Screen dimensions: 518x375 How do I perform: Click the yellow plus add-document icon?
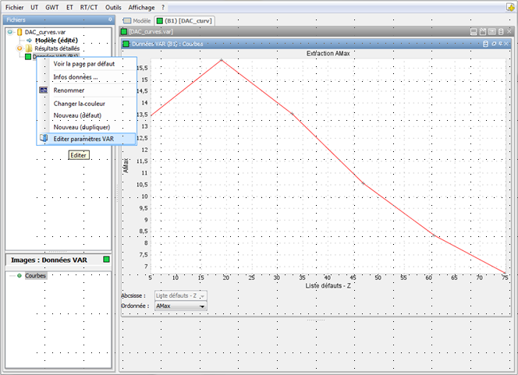511,7
